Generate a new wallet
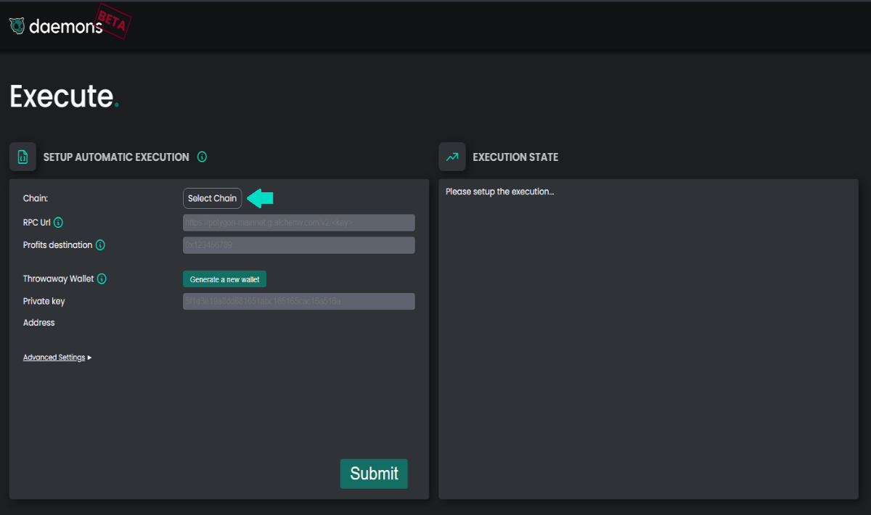Viewport: 871px width, 515px height. [225, 279]
